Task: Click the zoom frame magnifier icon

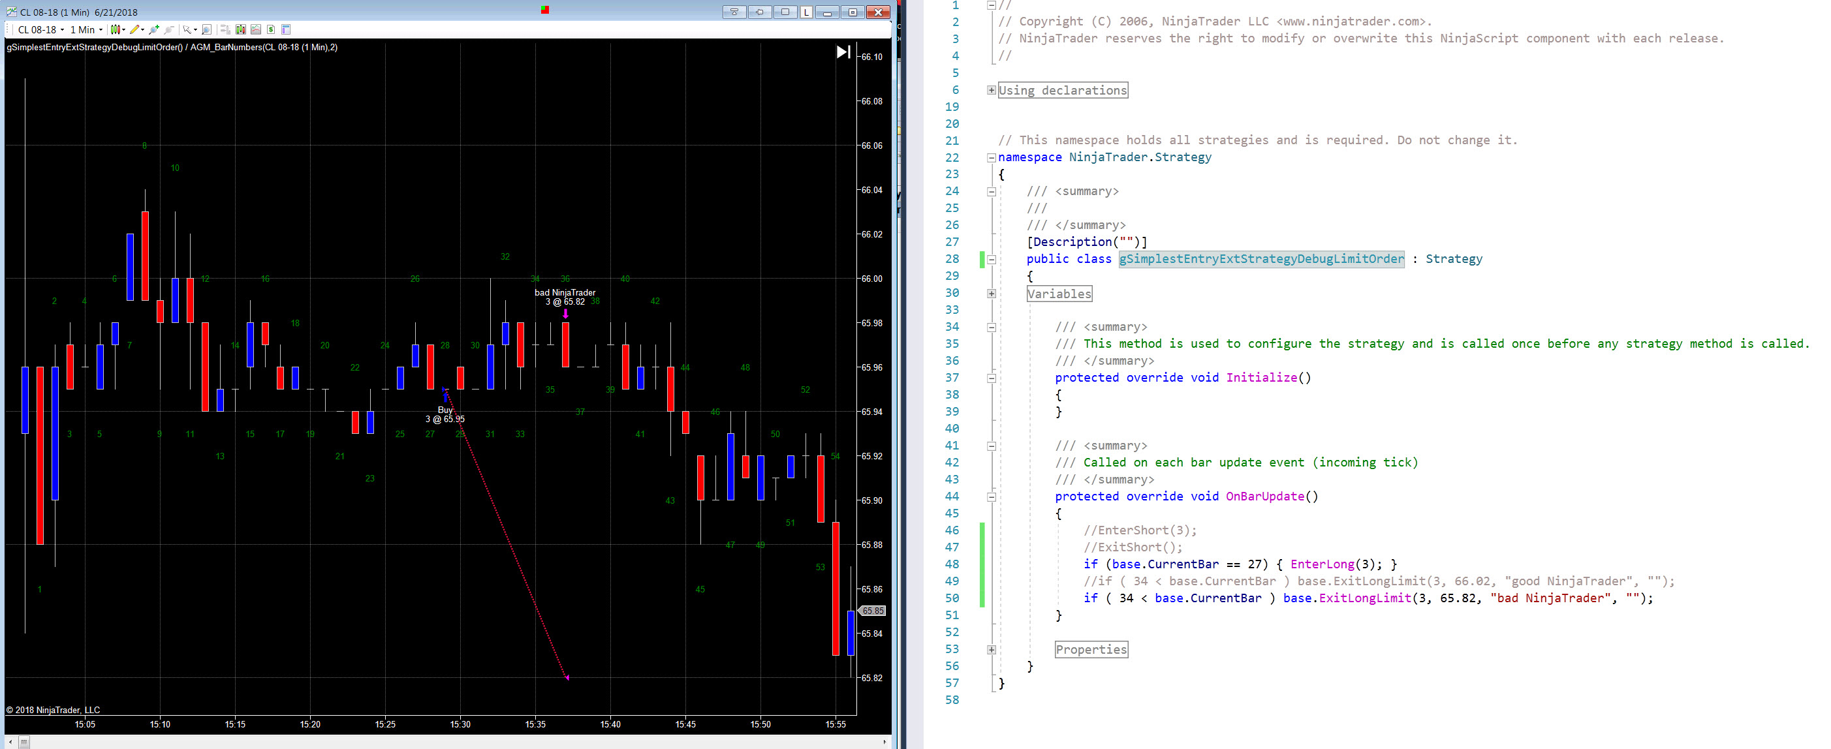Action: point(207,30)
